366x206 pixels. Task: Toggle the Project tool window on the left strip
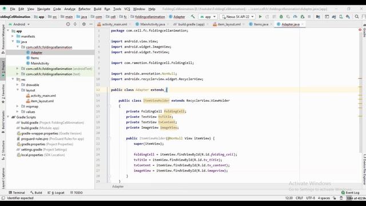3,69
